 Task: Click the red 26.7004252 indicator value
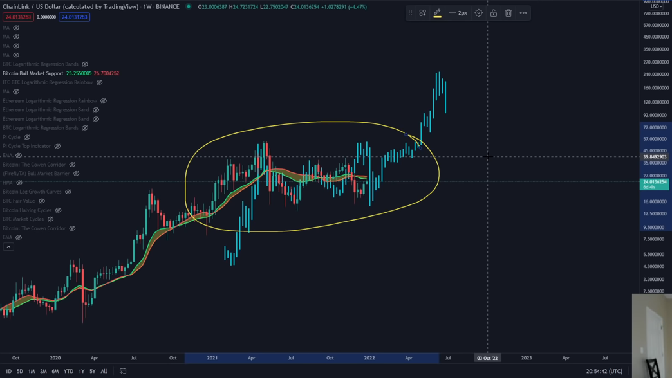tap(106, 73)
